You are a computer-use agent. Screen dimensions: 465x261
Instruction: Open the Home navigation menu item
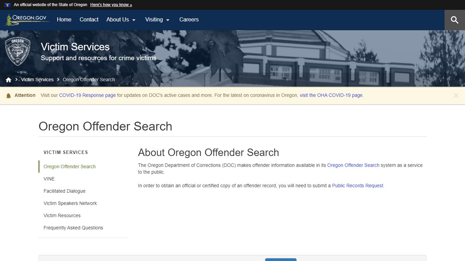(64, 20)
